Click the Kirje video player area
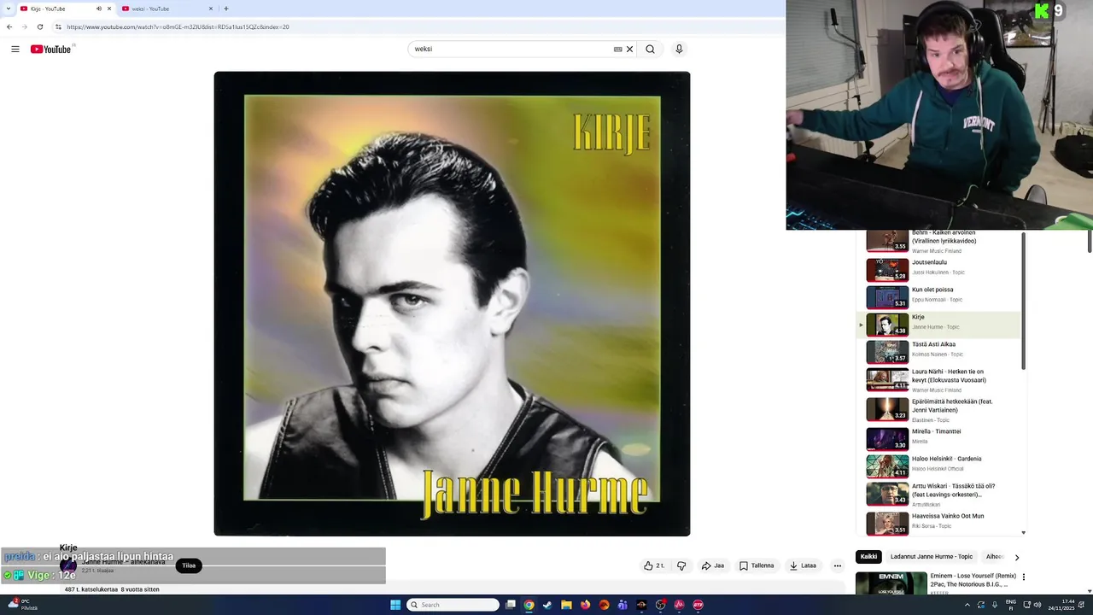Viewport: 1093px width, 615px height. (452, 303)
